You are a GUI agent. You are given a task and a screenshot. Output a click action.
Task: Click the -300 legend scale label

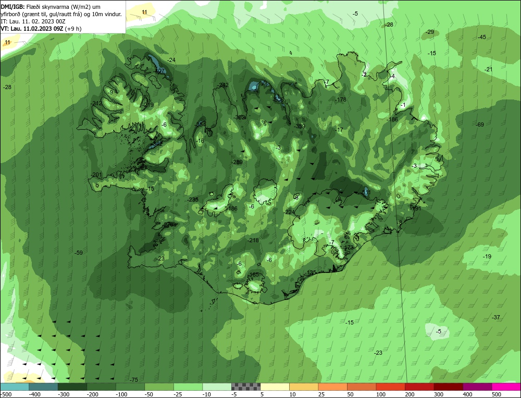64,394
